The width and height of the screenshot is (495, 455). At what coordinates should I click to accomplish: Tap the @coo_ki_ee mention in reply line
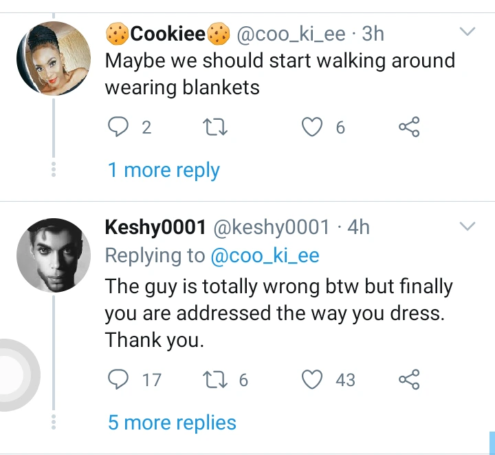coord(265,255)
